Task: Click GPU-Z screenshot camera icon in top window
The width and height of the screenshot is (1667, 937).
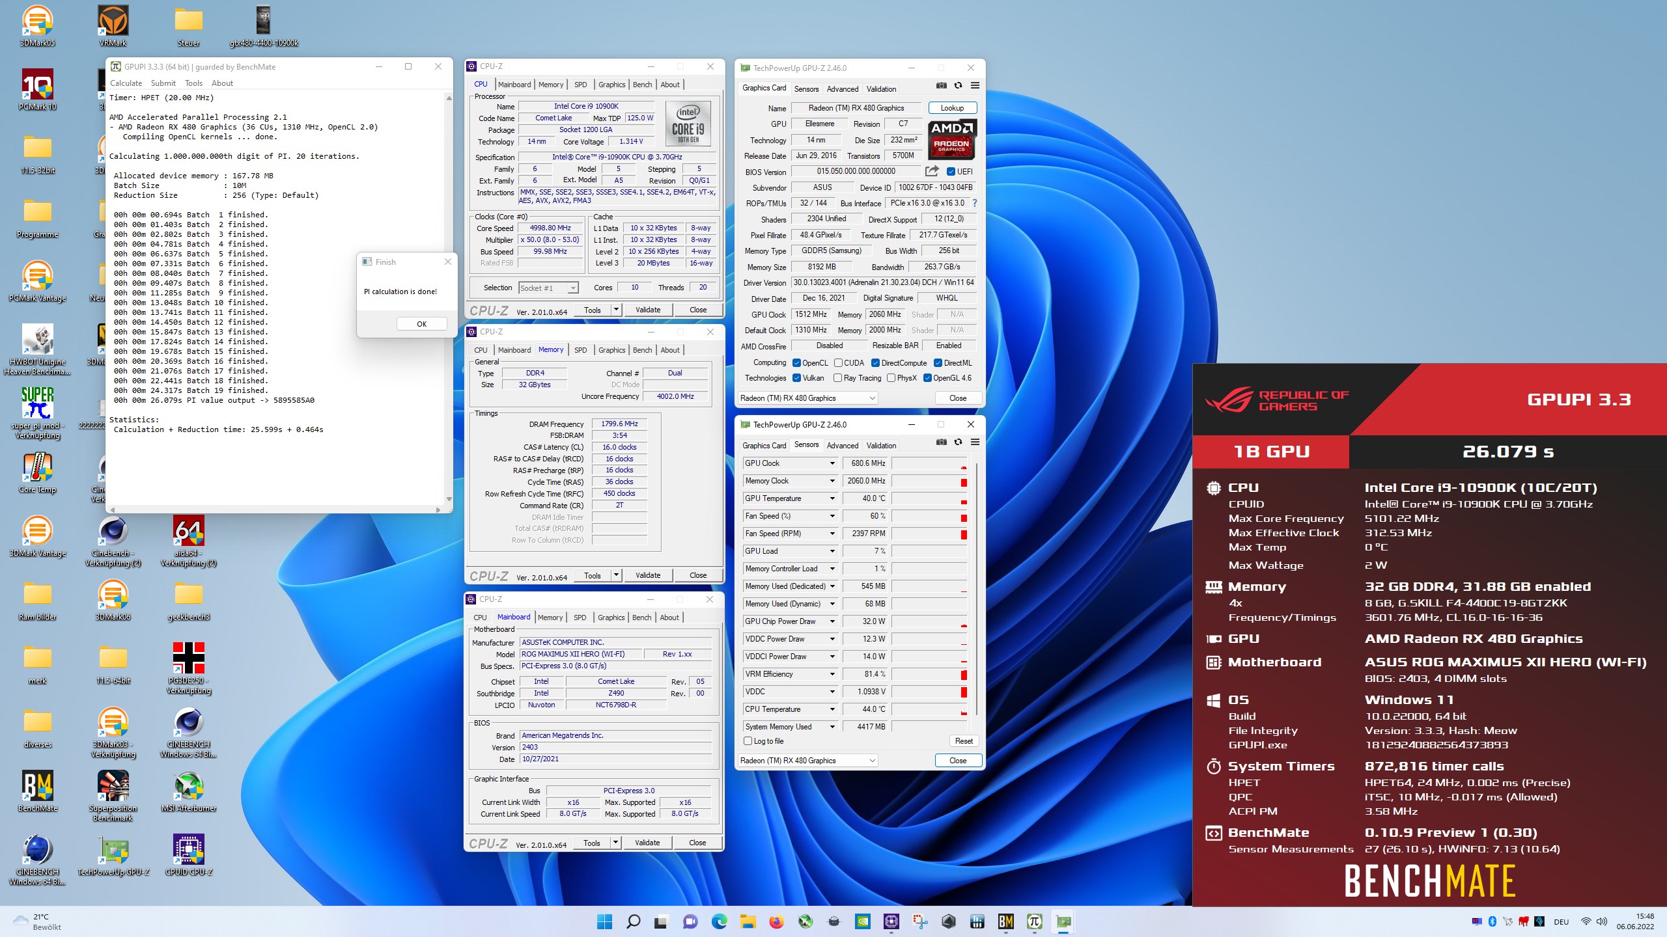Action: (941, 85)
